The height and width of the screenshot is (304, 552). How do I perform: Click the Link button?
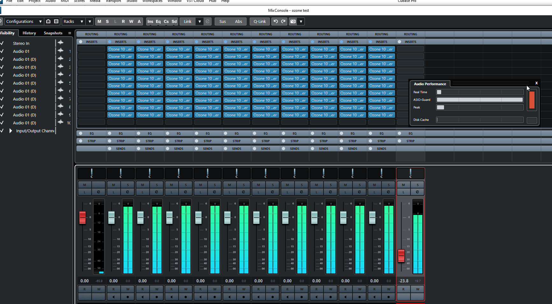[x=188, y=21]
